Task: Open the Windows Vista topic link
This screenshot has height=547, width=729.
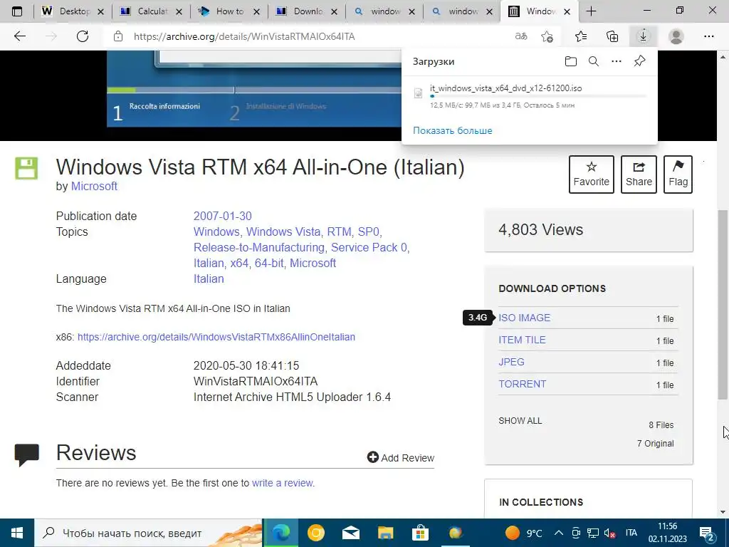Action: tap(283, 231)
